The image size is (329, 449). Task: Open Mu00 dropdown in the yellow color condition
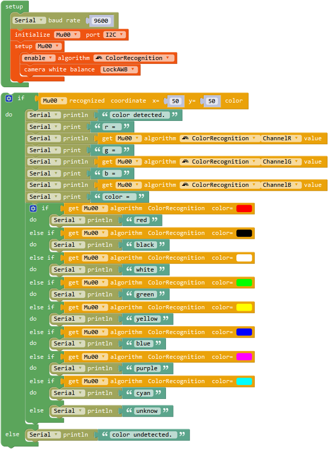click(95, 307)
